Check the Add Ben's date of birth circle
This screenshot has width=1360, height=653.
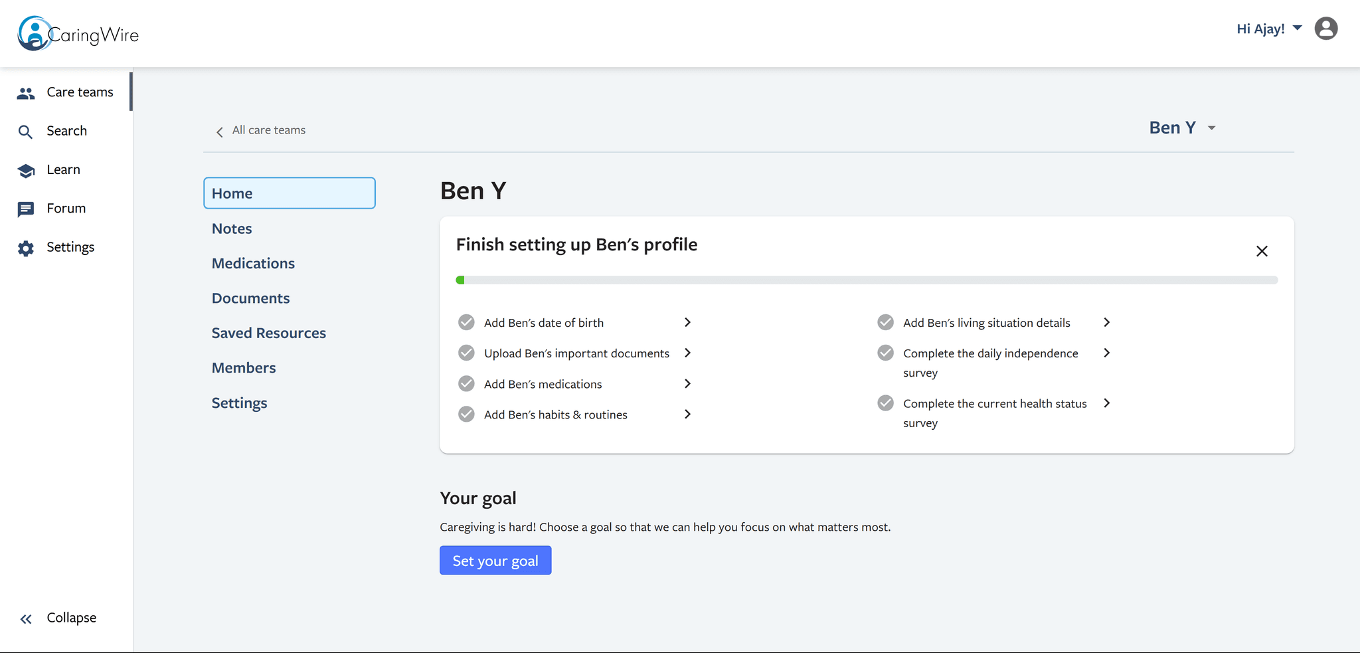pyautogui.click(x=467, y=322)
